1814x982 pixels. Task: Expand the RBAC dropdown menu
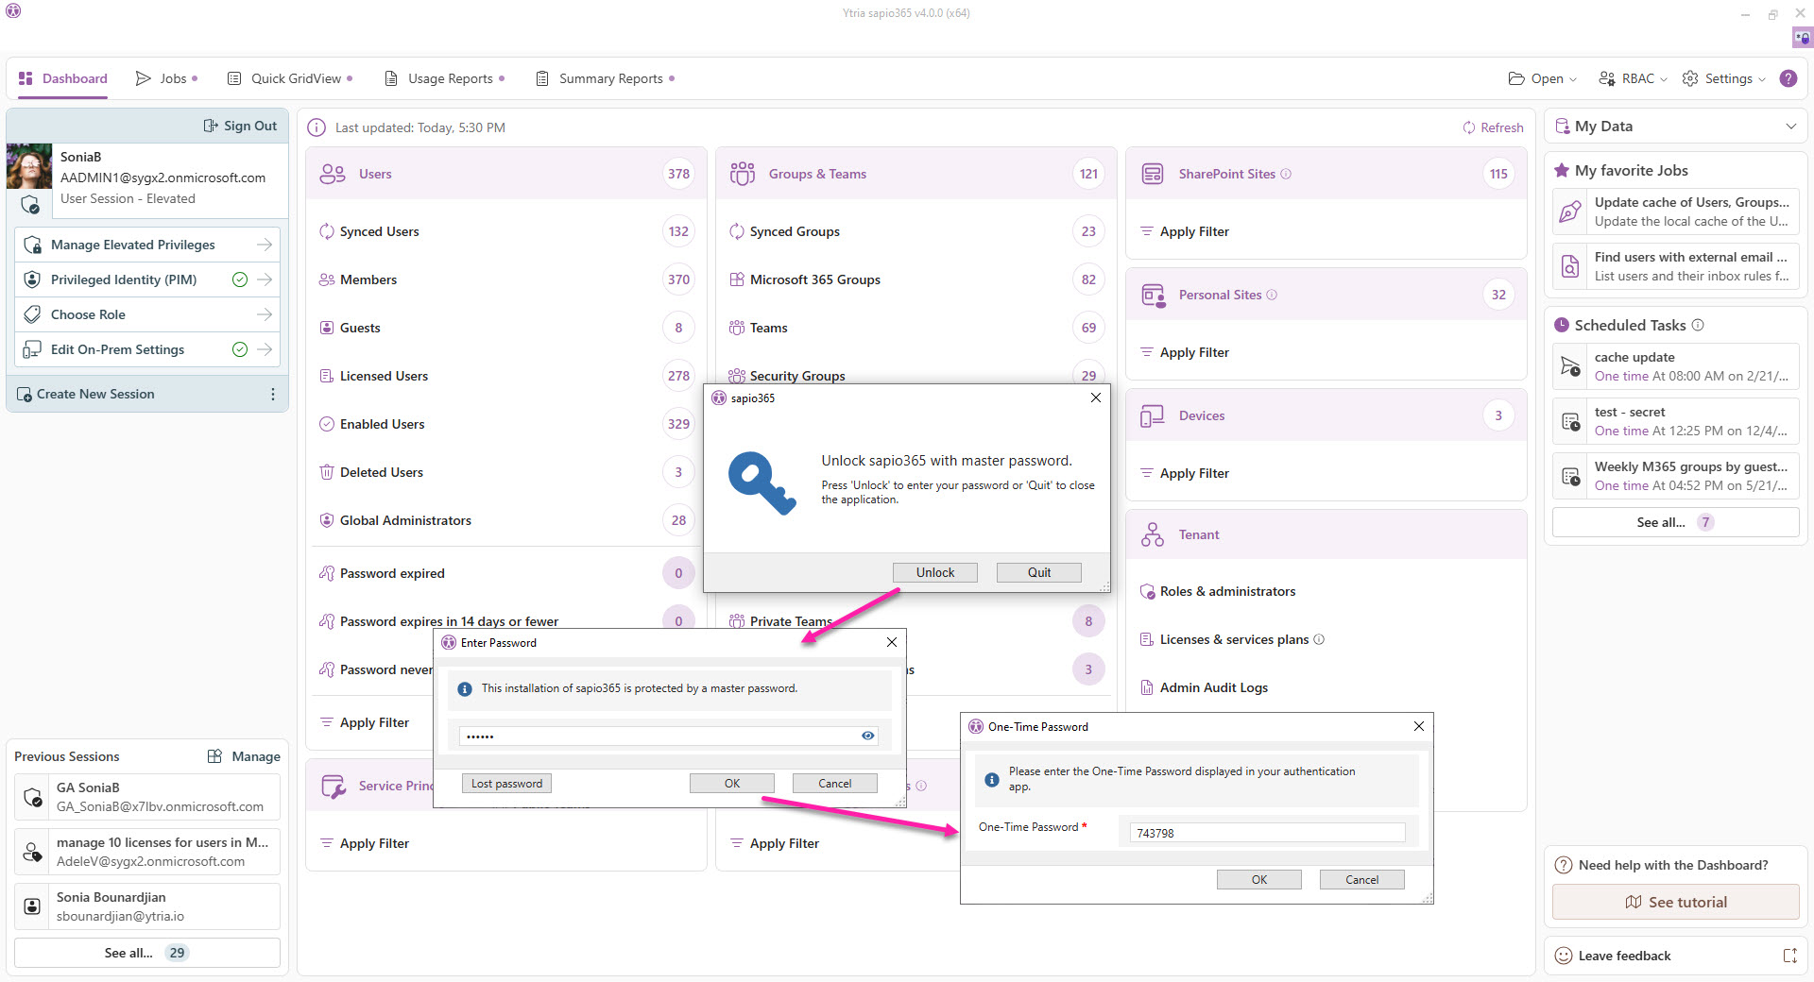pos(1633,78)
